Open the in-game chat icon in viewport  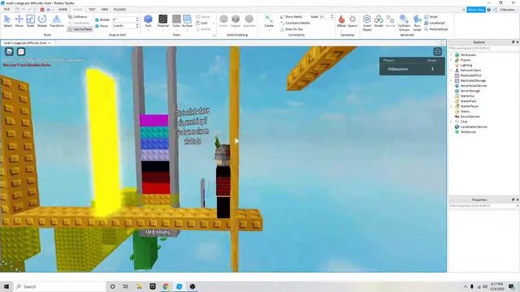point(21,52)
